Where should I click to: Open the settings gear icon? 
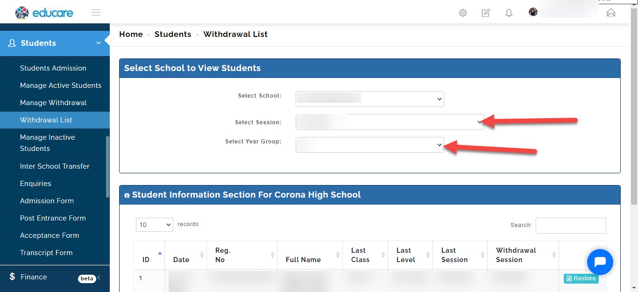[463, 13]
